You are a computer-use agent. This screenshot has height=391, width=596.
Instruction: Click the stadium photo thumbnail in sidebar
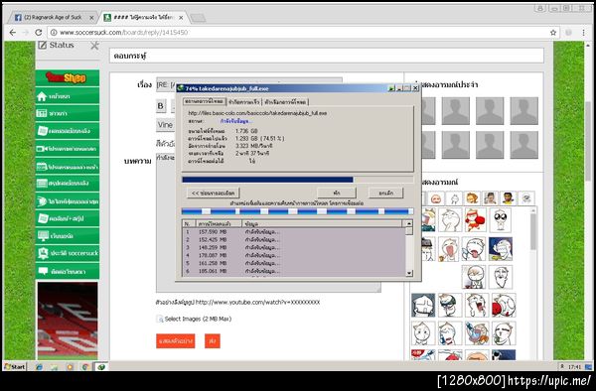68,320
